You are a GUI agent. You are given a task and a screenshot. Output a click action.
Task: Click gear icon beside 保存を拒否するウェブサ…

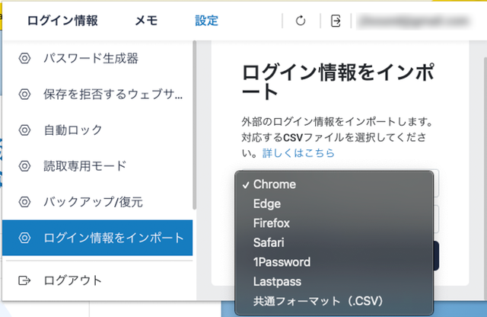[24, 94]
